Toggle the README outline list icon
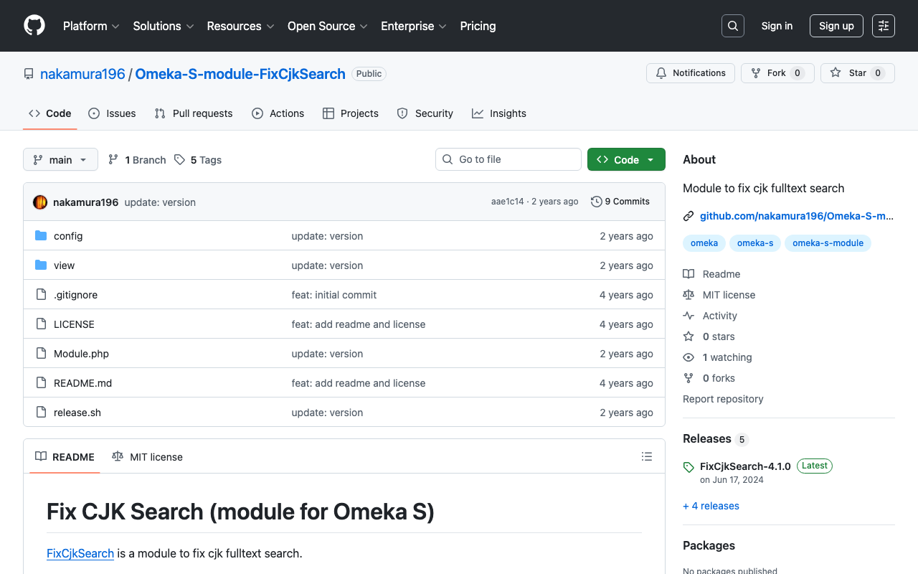 click(x=646, y=456)
